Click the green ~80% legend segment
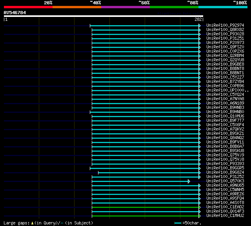 (174, 7)
